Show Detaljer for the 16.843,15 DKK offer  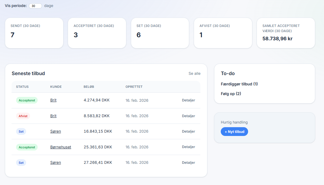188,131
